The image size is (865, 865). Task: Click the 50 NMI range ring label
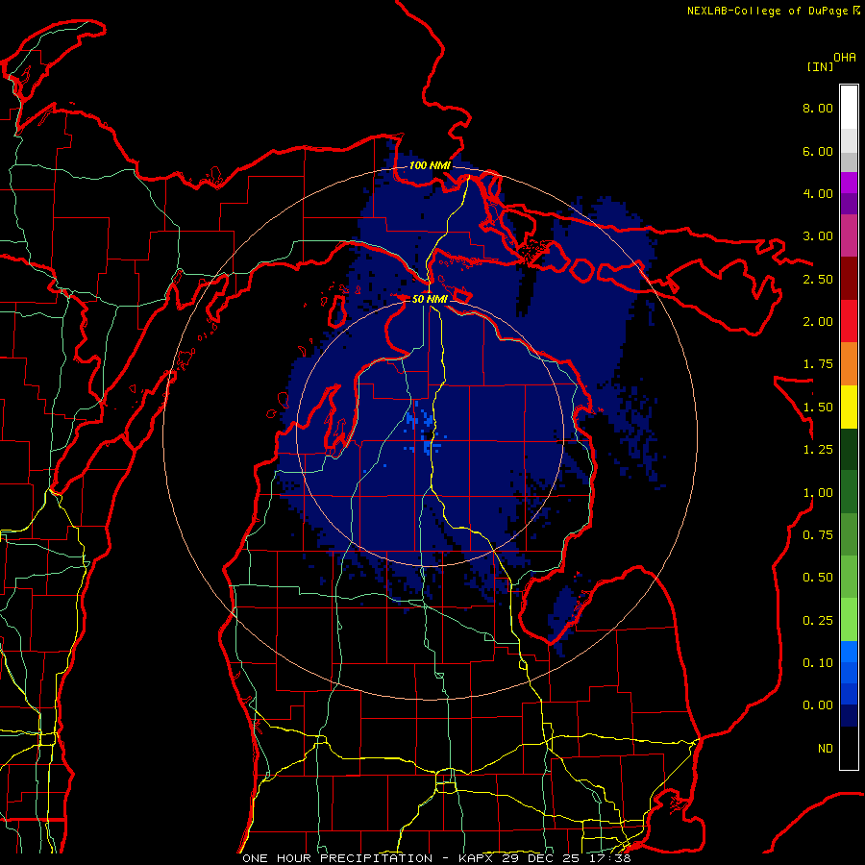[430, 299]
